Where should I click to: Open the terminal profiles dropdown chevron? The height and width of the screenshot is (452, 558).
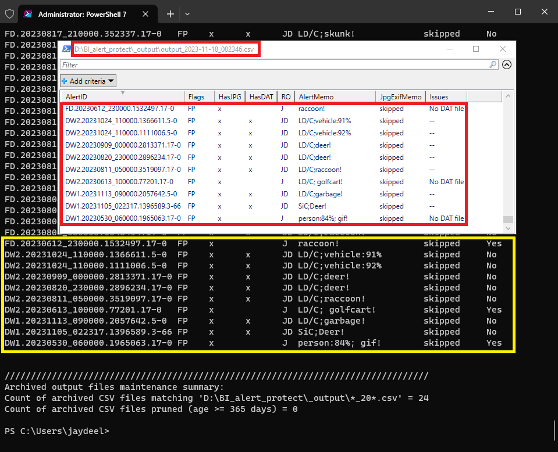pyautogui.click(x=187, y=14)
